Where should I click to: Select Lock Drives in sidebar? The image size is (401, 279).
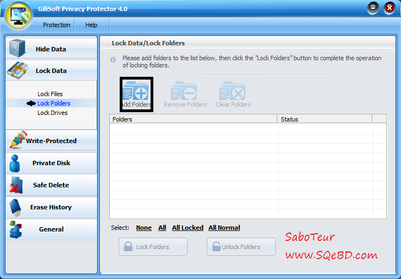(52, 113)
